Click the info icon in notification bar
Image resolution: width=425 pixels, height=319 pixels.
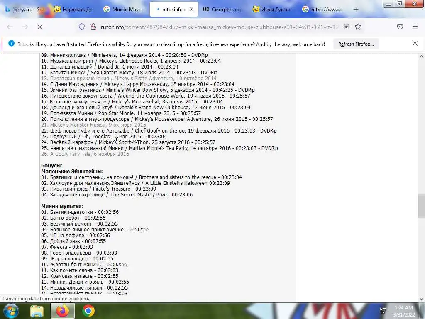(11, 43)
